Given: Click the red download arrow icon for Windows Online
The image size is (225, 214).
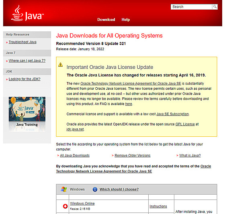Looking at the screenshot, I should pyautogui.click(x=65, y=206).
